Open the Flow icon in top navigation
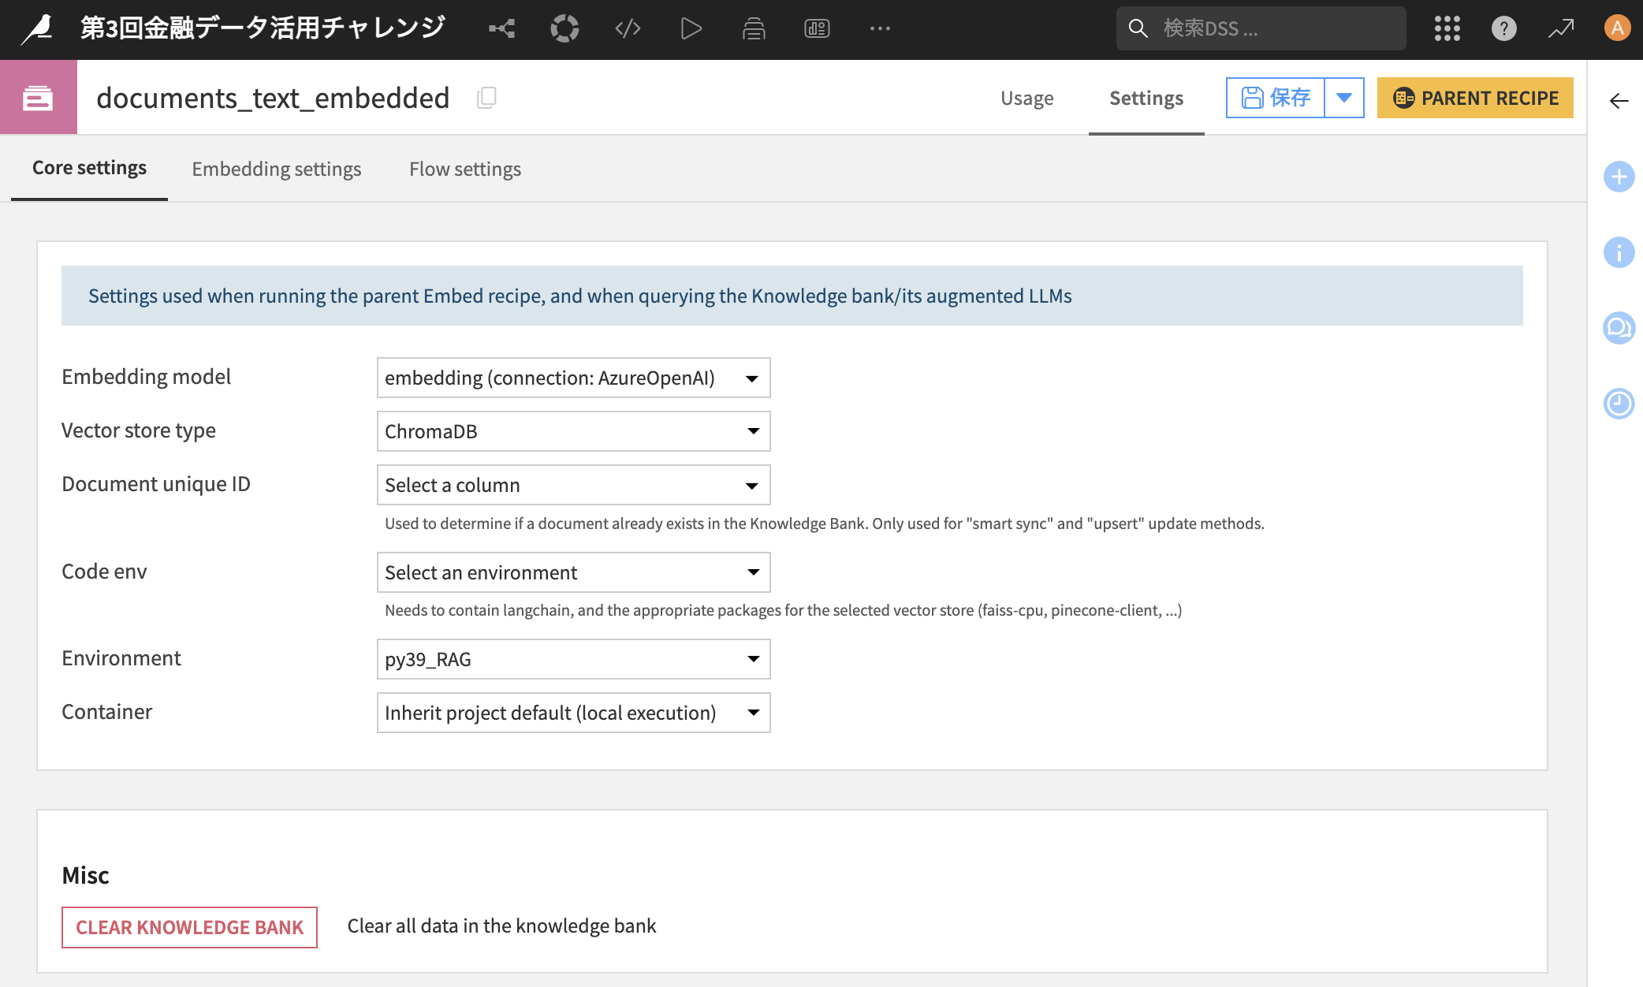Image resolution: width=1643 pixels, height=987 pixels. point(501,29)
